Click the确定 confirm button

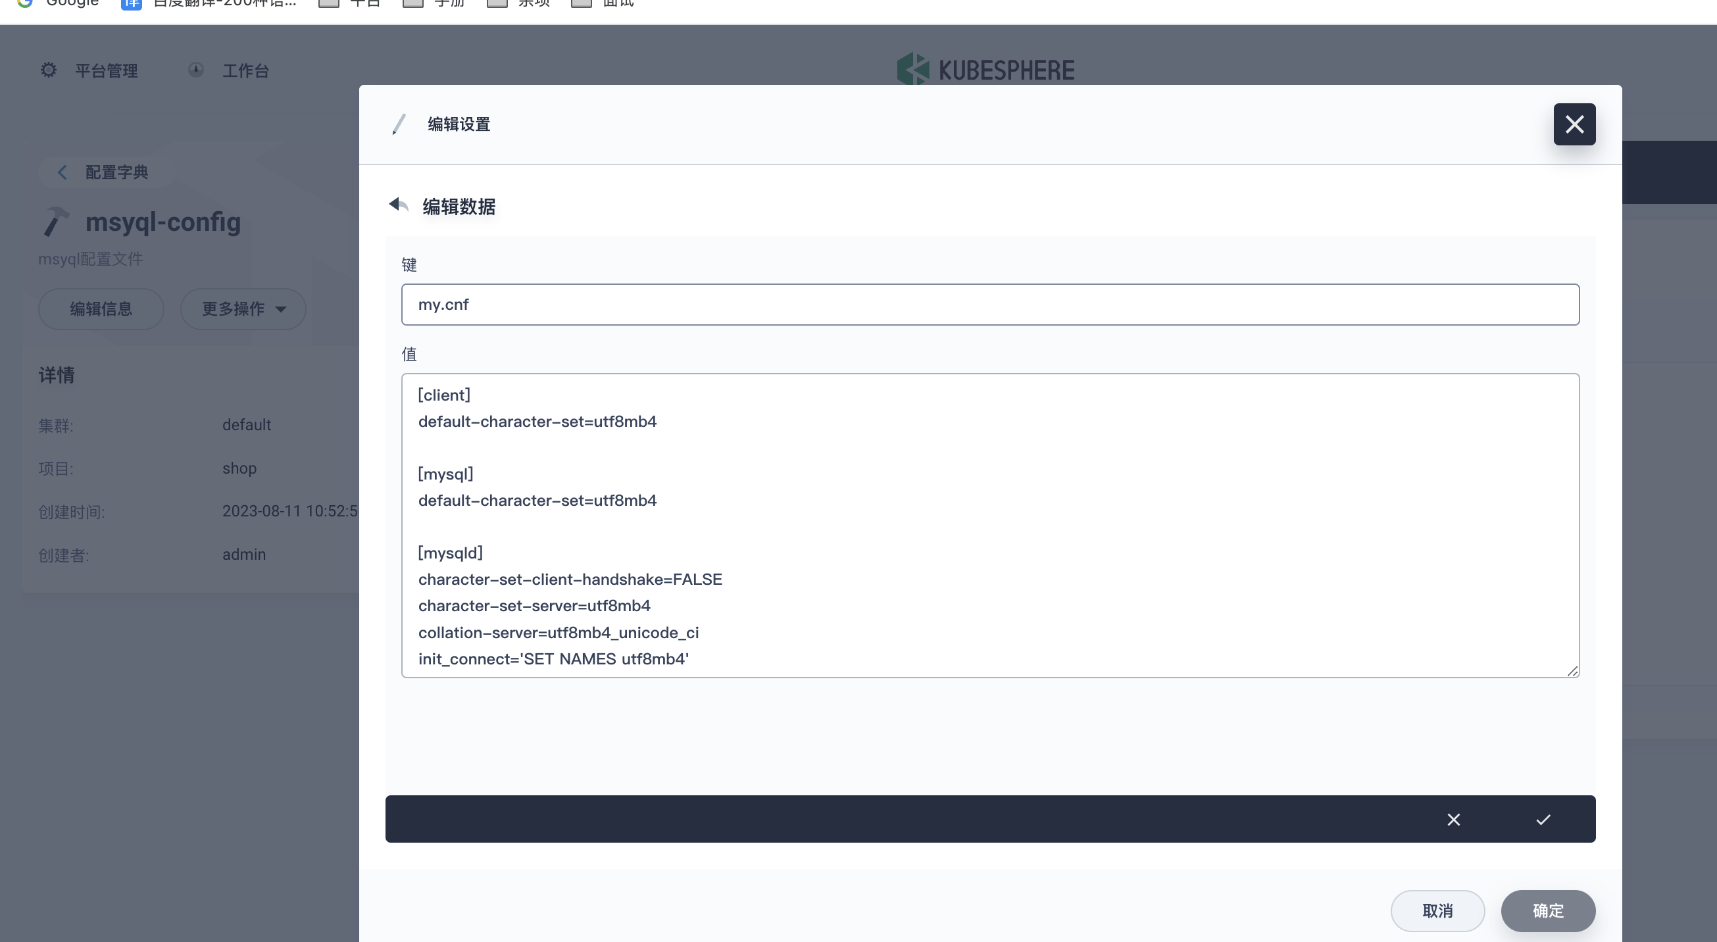point(1549,910)
